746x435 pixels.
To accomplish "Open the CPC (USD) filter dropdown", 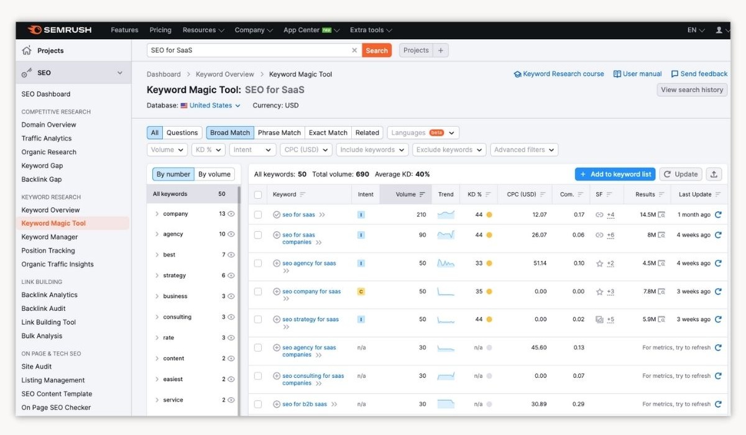I will pyautogui.click(x=306, y=150).
